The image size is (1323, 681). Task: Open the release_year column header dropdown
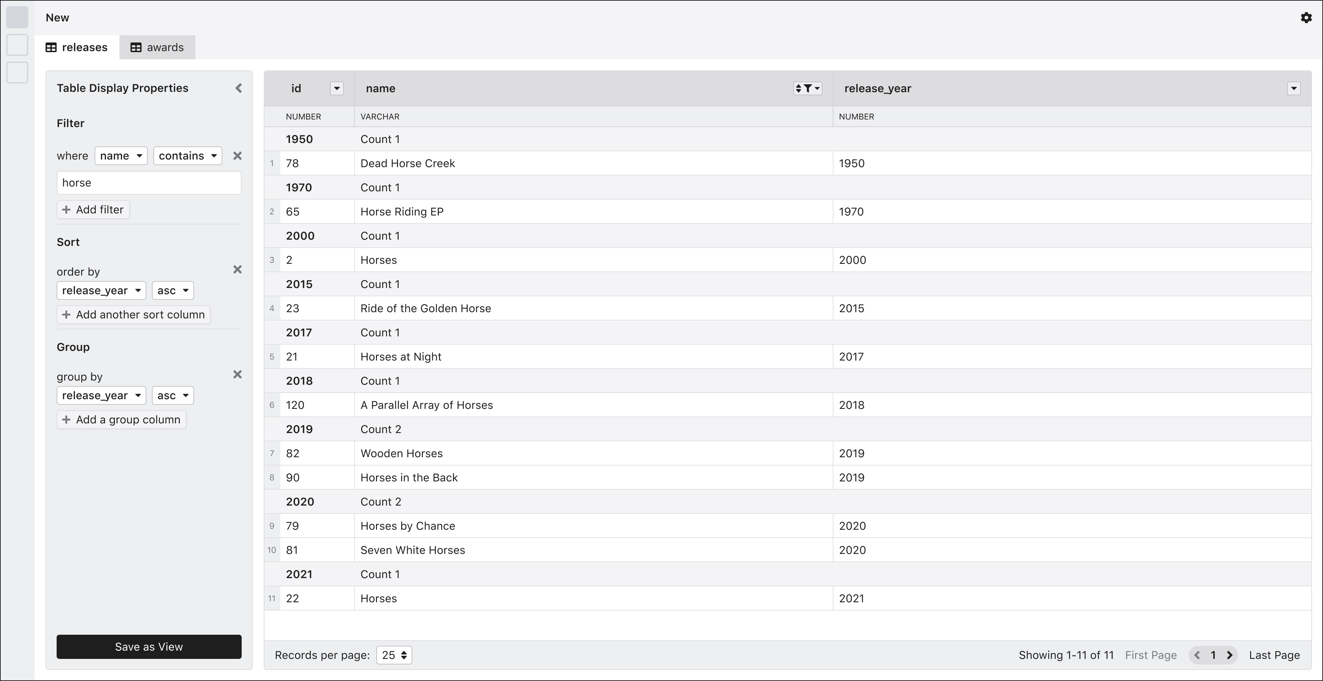(1293, 88)
